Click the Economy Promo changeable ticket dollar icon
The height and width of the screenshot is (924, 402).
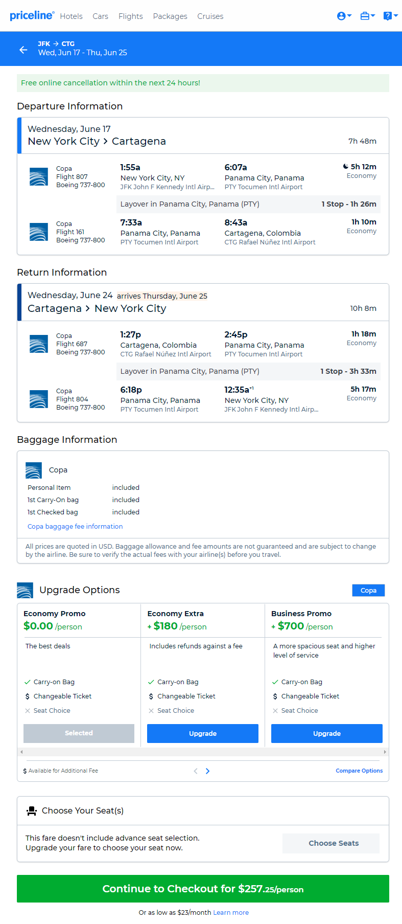[x=28, y=696]
